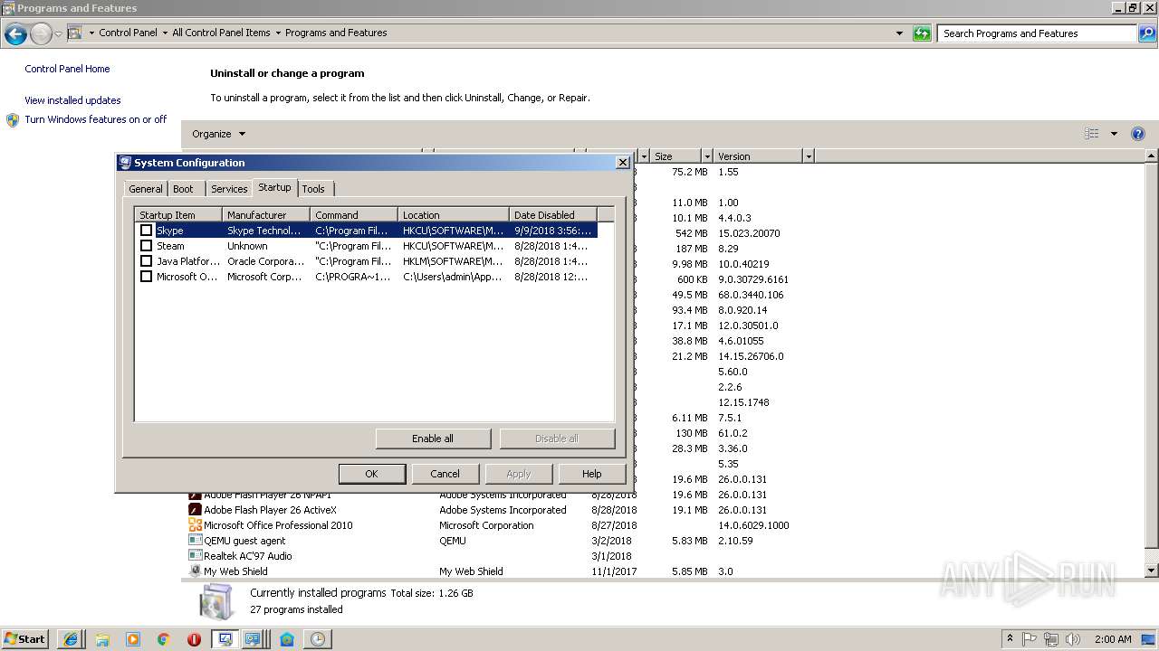Open recent pages dropdown near Forward button

[58, 34]
